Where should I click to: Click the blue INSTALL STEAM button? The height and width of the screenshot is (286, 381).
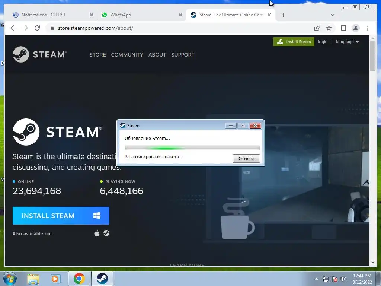pyautogui.click(x=61, y=216)
